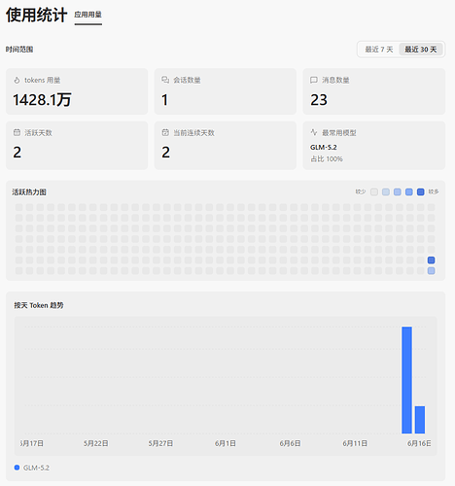The image size is (455, 486).
Task: Click the message count 23
Action: pyautogui.click(x=319, y=100)
